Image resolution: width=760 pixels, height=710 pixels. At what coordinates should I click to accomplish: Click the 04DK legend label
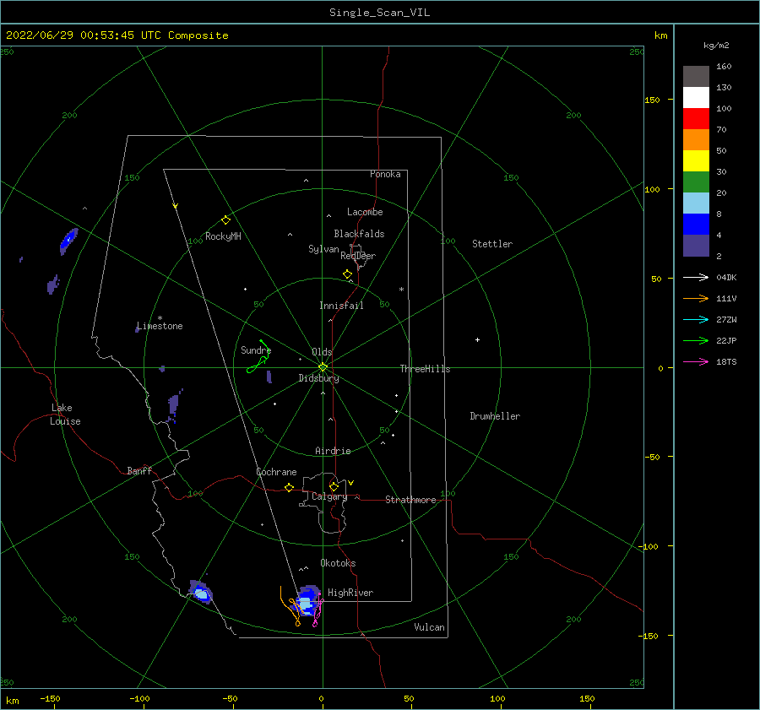click(726, 277)
